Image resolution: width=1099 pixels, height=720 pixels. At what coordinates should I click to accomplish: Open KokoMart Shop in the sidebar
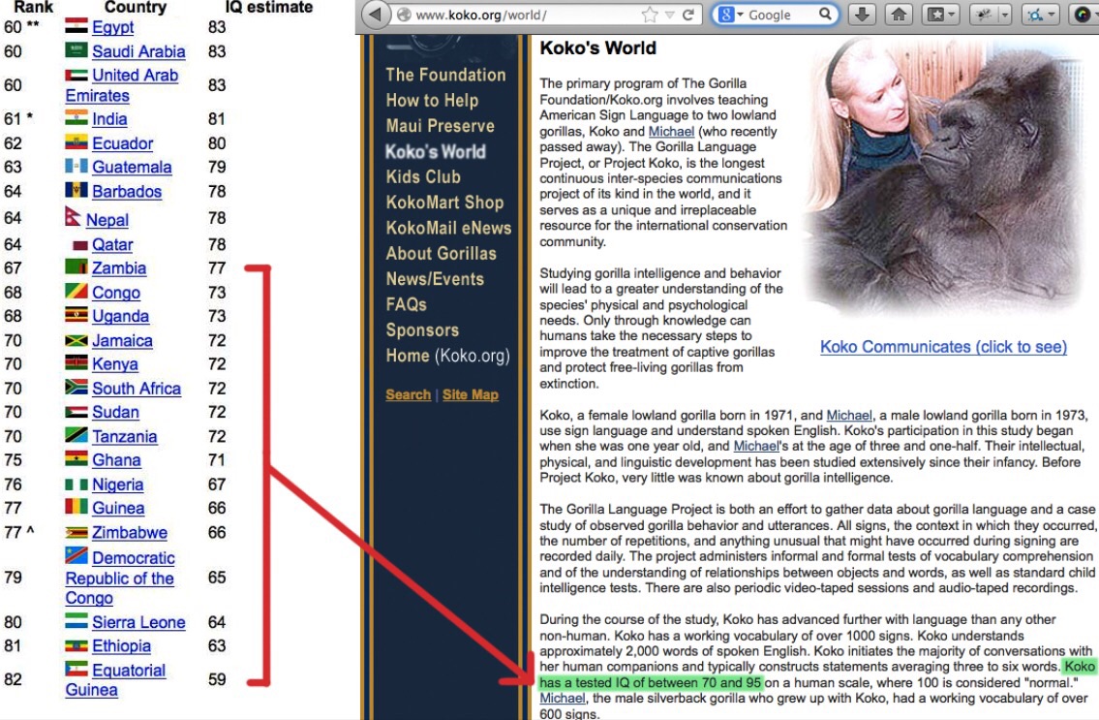[444, 203]
